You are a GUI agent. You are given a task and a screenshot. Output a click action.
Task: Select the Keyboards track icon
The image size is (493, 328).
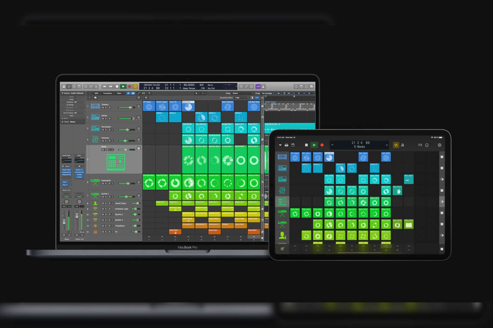coord(95,182)
